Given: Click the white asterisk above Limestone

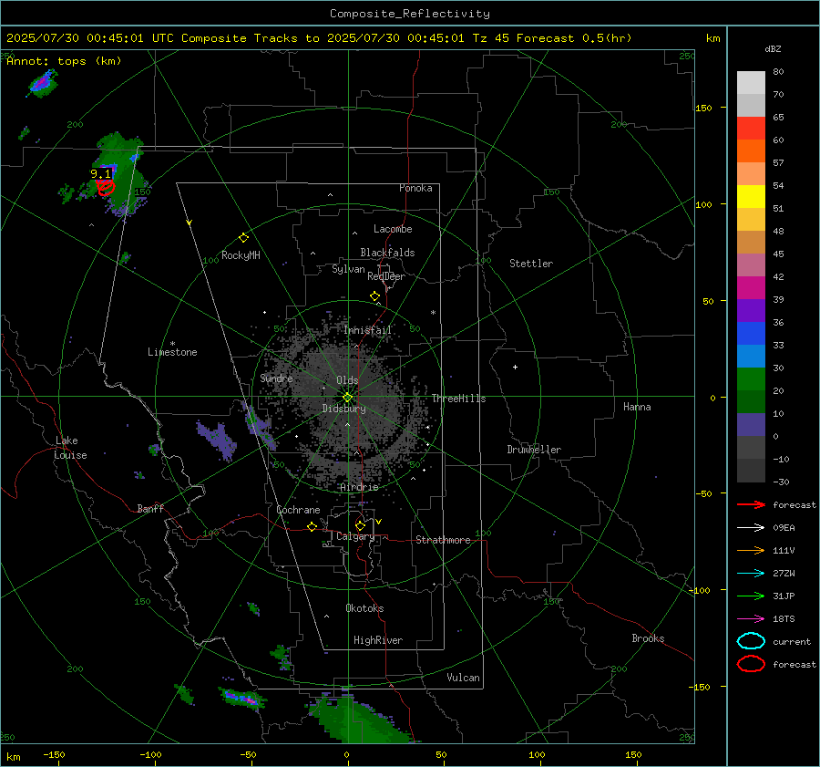Looking at the screenshot, I should pos(172,344).
